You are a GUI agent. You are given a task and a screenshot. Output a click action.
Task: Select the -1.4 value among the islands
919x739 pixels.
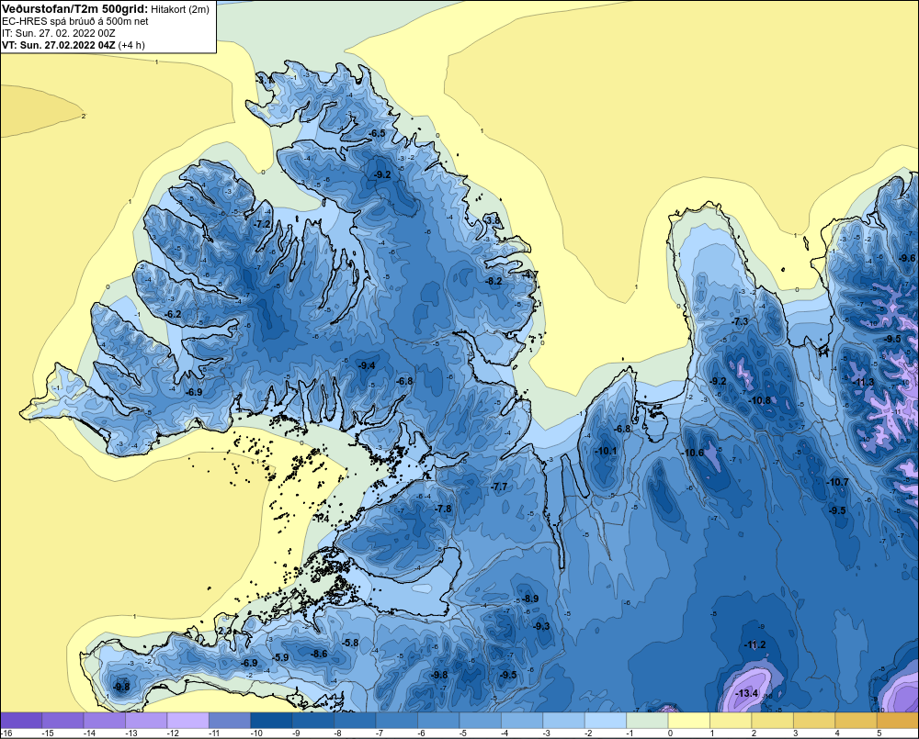point(322,518)
